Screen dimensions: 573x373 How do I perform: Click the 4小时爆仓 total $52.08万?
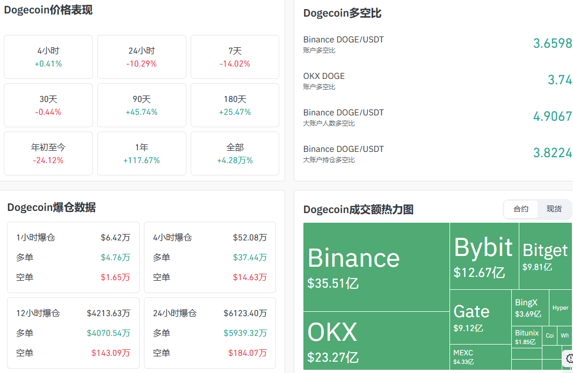[250, 237]
